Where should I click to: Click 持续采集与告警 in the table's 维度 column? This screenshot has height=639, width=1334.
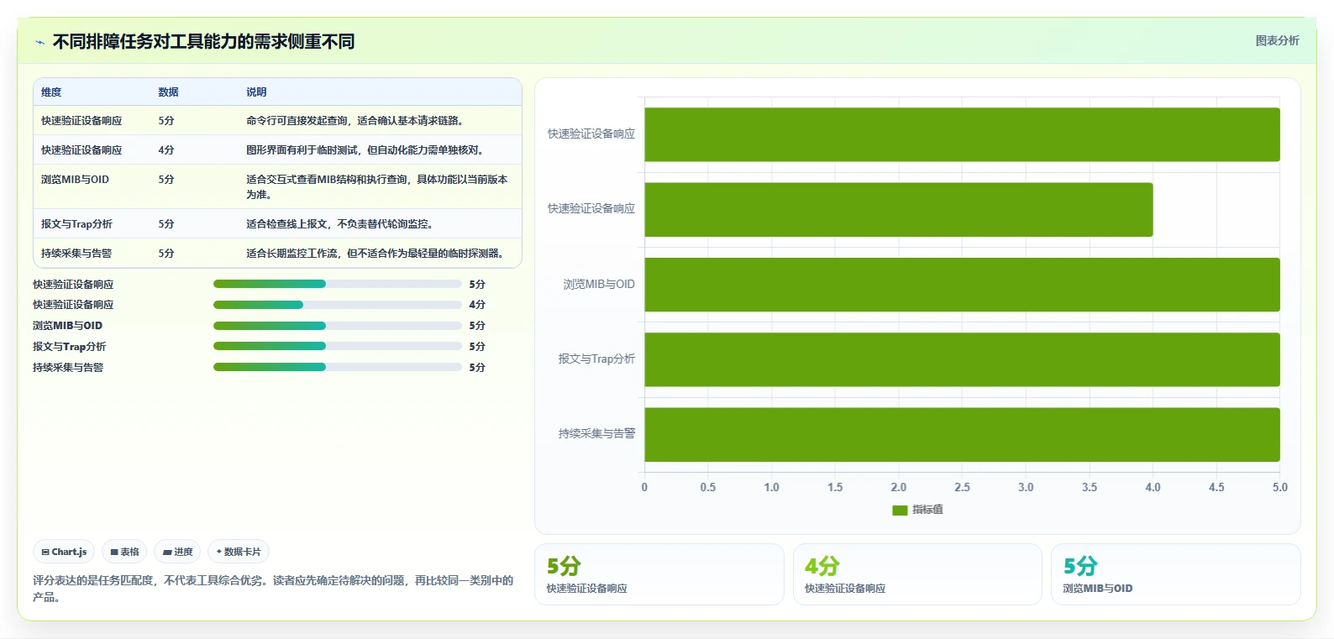pyautogui.click(x=76, y=254)
